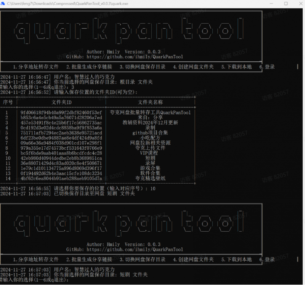Click folder ID b853c6a4e5cb49a5a76071d28206a7ed

[x=61, y=118]
